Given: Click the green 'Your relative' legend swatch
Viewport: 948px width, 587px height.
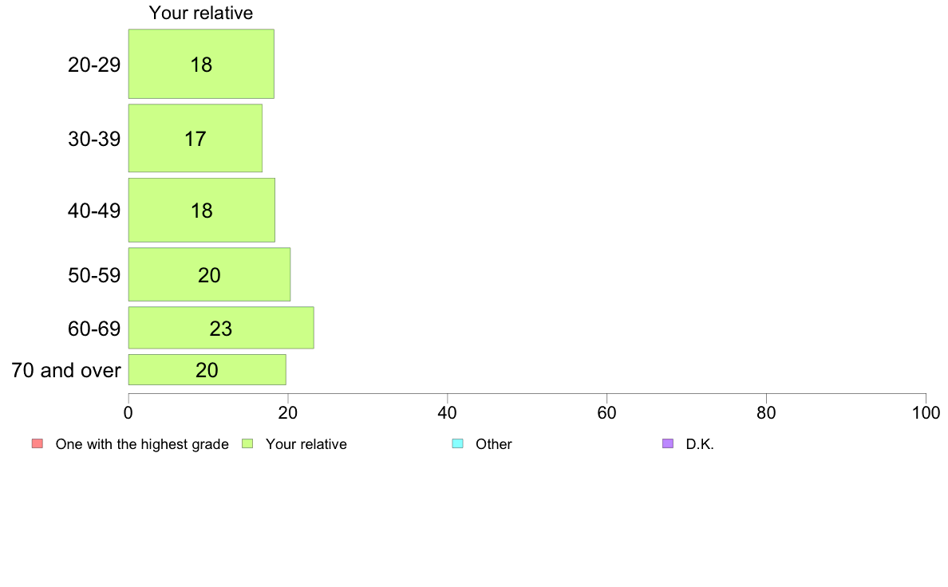Looking at the screenshot, I should pos(247,443).
